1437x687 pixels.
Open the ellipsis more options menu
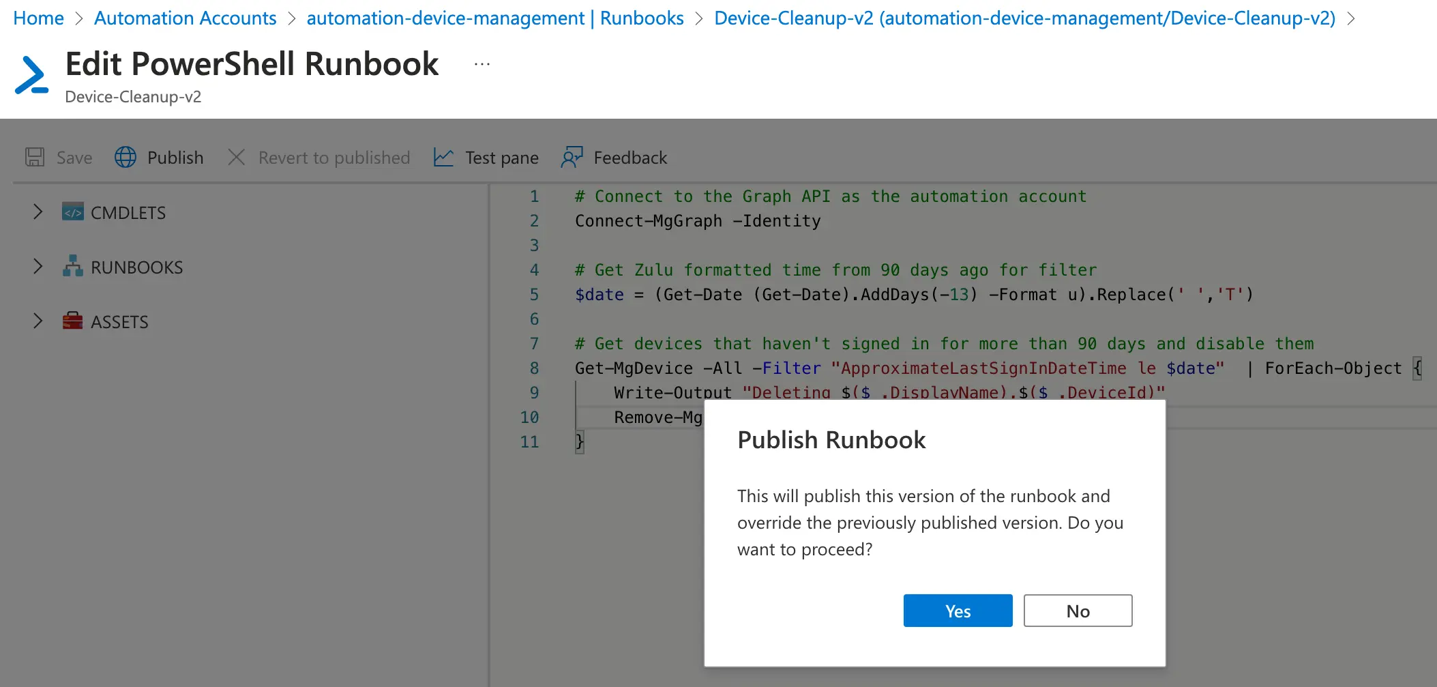coord(482,64)
